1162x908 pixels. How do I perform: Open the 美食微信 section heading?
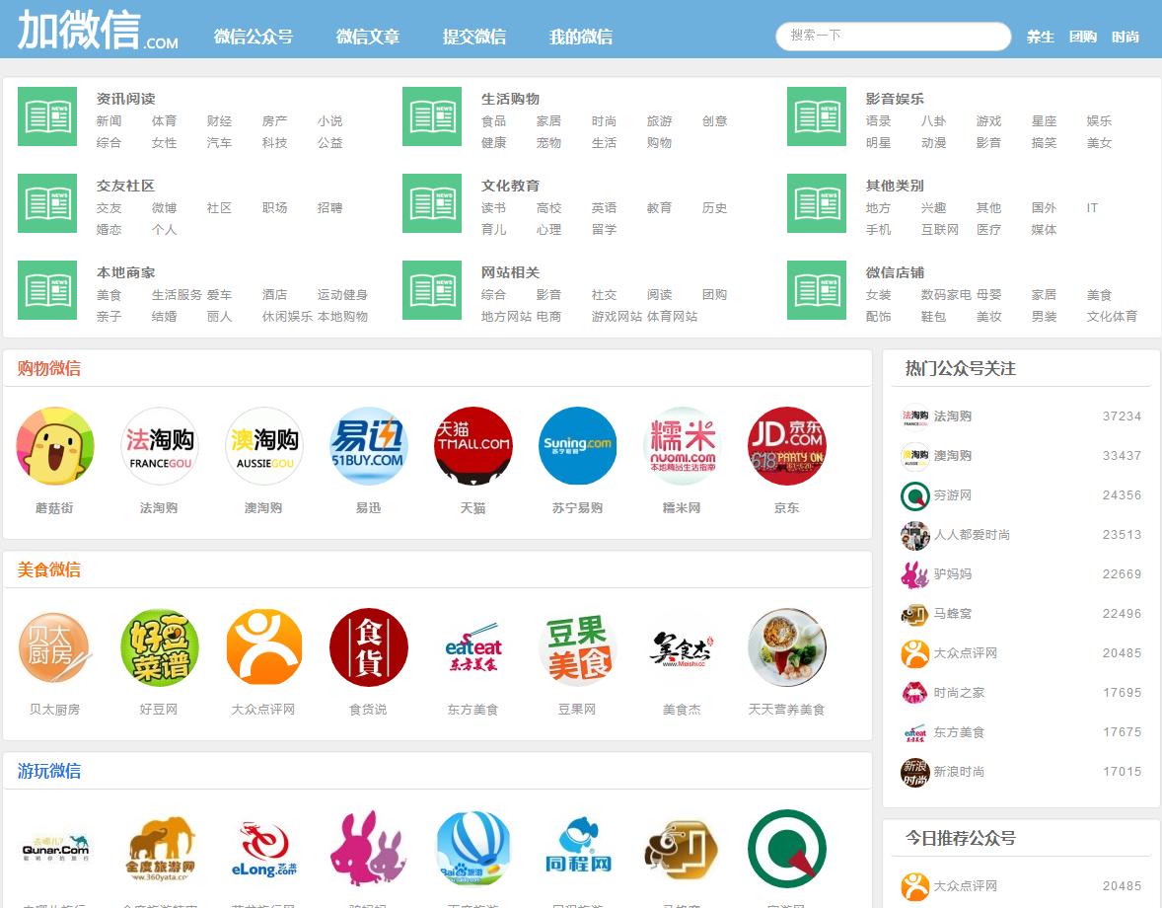49,570
